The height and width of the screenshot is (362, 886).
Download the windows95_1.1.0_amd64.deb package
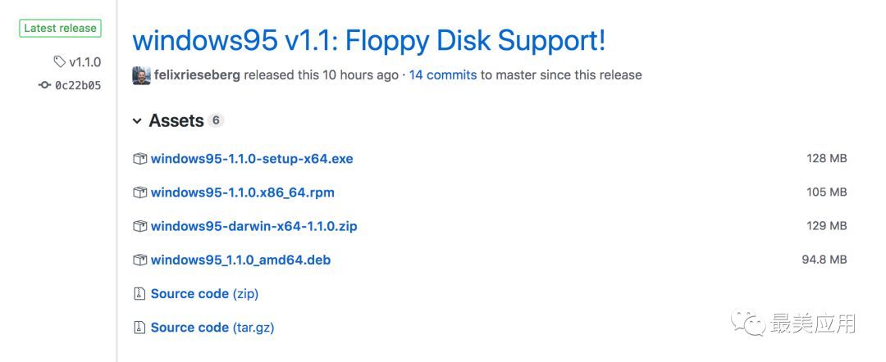240,260
